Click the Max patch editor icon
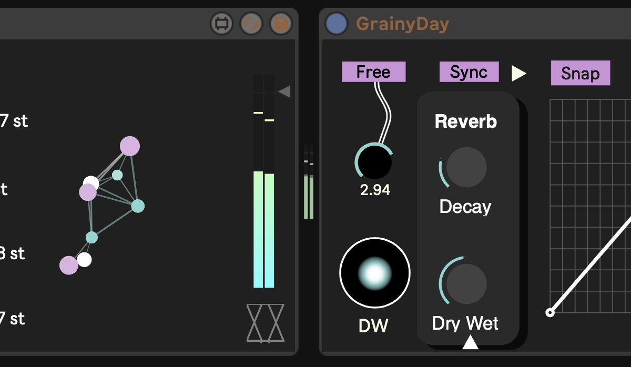Image resolution: width=631 pixels, height=367 pixels. (x=221, y=24)
